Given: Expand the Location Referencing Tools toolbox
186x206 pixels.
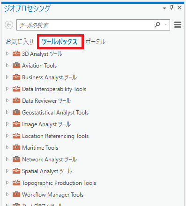Looking at the screenshot, I should (x=7, y=136).
